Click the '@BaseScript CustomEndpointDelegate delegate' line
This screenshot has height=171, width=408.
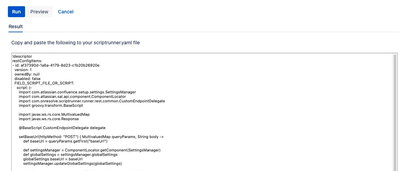pyautogui.click(x=62, y=128)
